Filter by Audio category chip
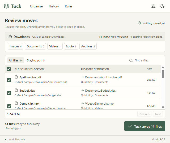 point(71,46)
